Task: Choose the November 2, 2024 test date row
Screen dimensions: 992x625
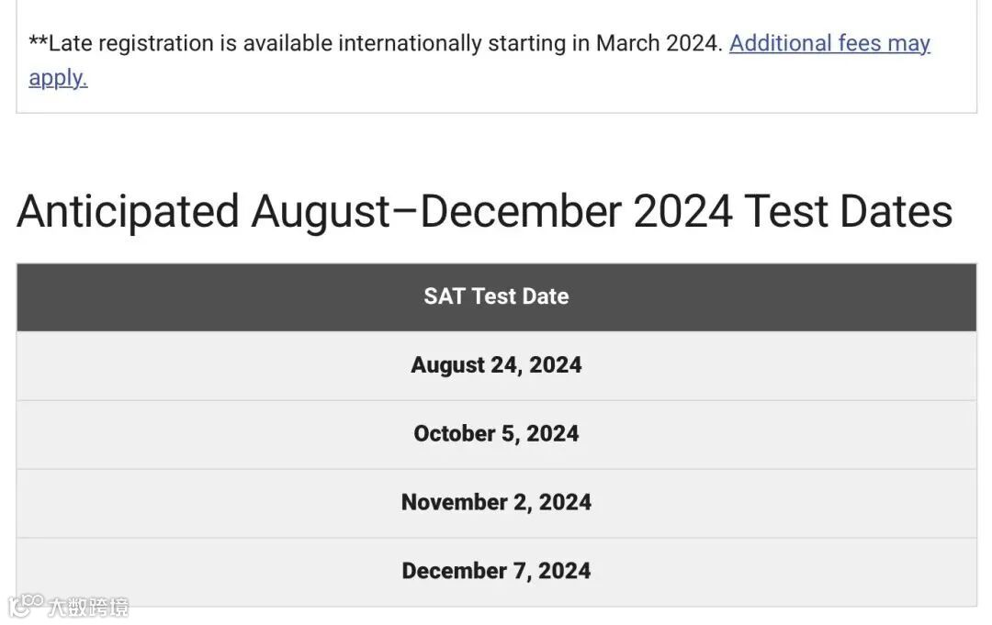Action: click(x=496, y=502)
